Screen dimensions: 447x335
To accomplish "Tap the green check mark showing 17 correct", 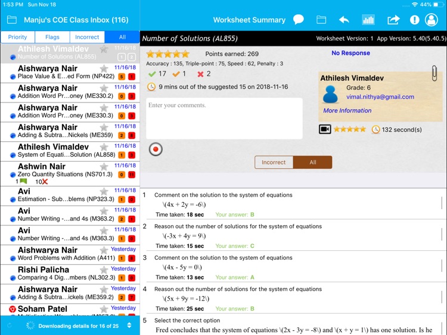I will tap(152, 74).
